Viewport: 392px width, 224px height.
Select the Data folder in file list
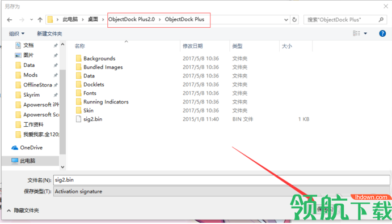(89, 76)
